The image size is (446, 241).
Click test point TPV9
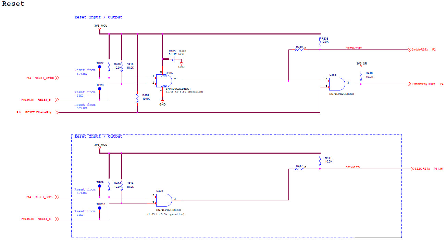99,187
